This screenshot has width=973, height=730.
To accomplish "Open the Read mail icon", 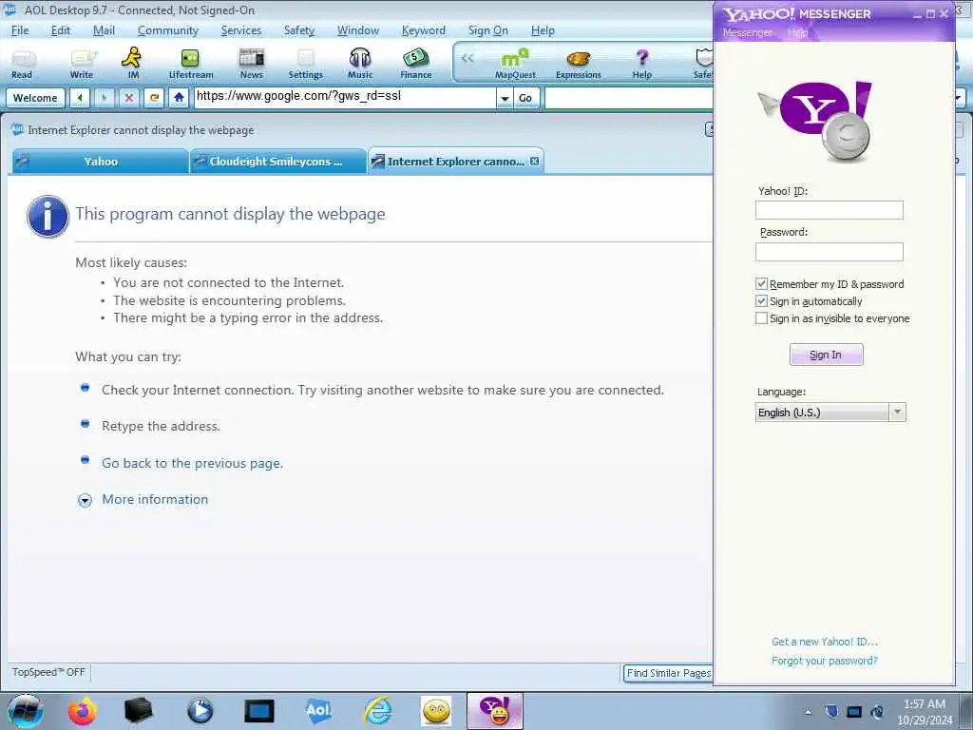I will click(x=23, y=64).
